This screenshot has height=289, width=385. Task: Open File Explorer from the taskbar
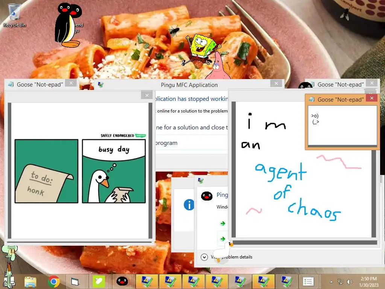point(30,281)
